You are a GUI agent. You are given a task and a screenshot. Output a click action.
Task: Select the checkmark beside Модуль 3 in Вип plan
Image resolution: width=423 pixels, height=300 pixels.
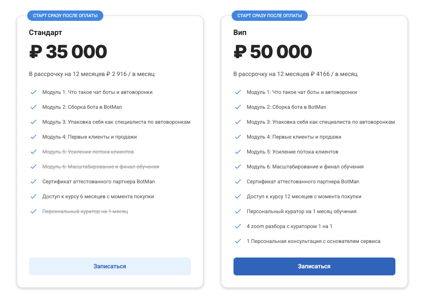(x=238, y=121)
